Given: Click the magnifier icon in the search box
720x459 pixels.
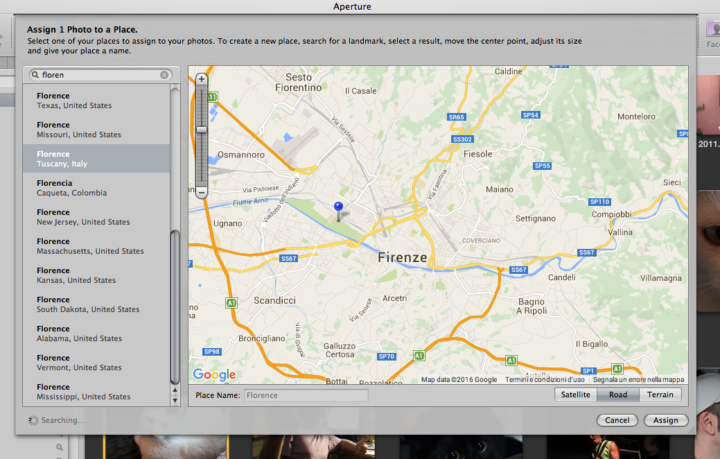Looking at the screenshot, I should [x=35, y=75].
